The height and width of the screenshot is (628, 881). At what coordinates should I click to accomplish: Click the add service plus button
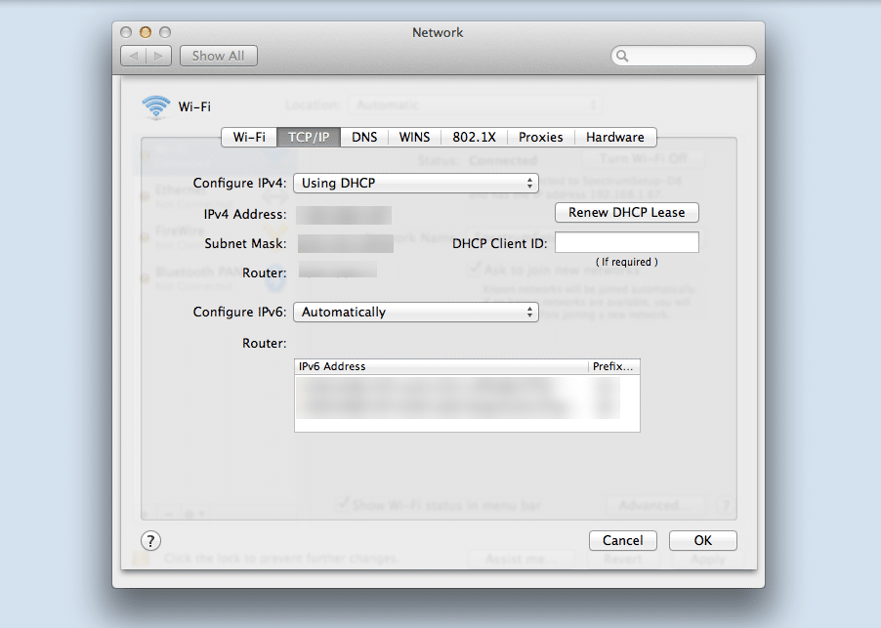145,512
